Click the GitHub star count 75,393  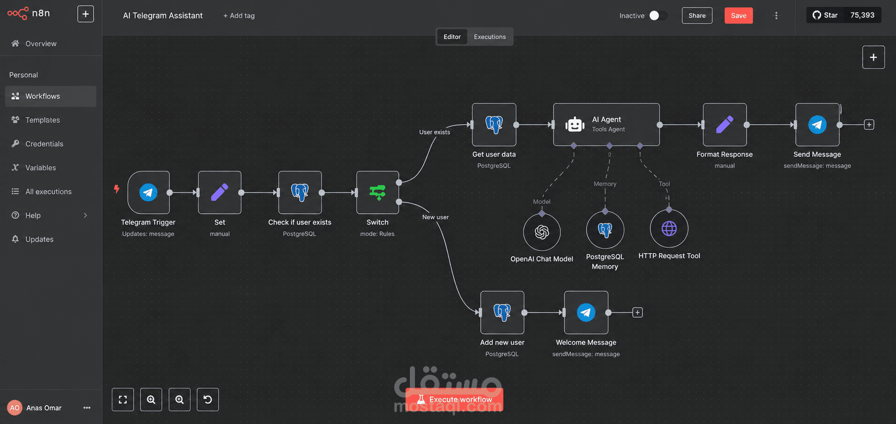coord(863,15)
